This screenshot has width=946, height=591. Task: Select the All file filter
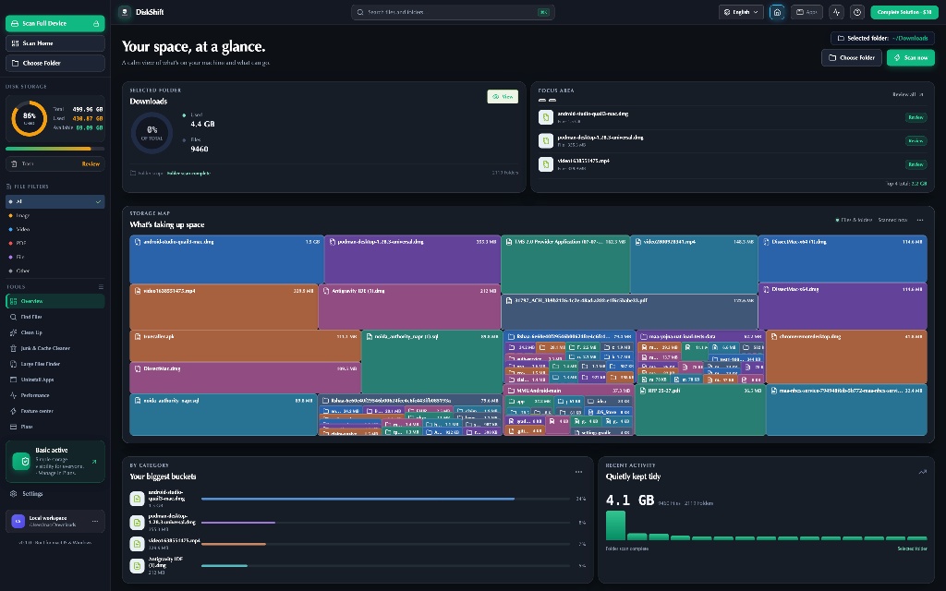pyautogui.click(x=55, y=201)
